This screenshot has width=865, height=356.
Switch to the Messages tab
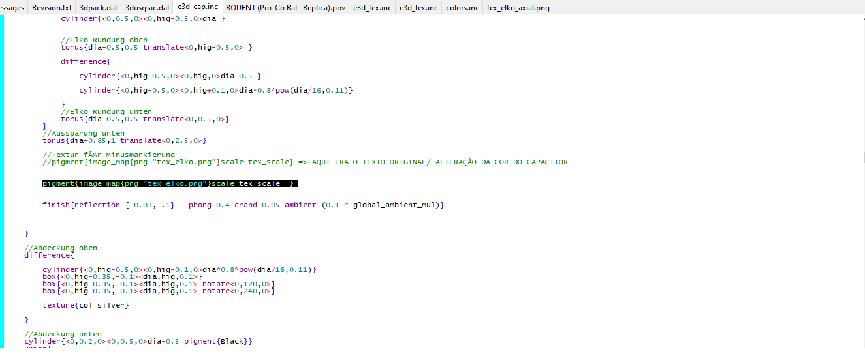point(13,8)
